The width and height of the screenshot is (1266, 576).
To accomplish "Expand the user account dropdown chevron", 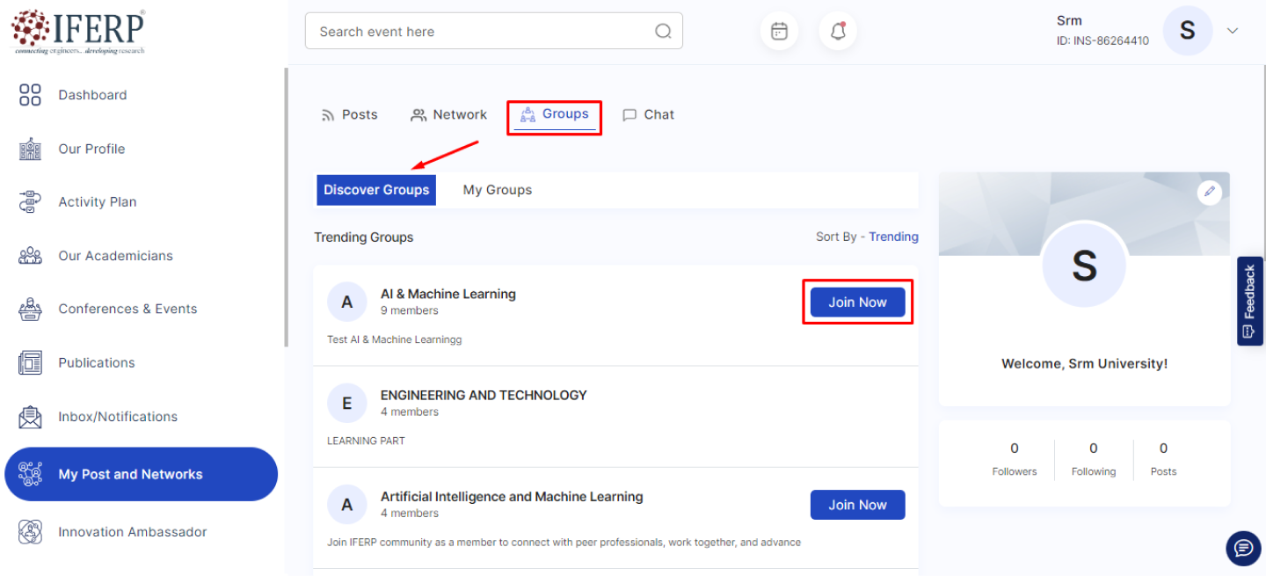I will pos(1233,31).
